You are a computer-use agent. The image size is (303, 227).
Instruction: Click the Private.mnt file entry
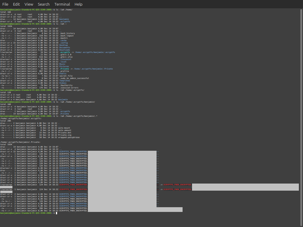point(65,133)
